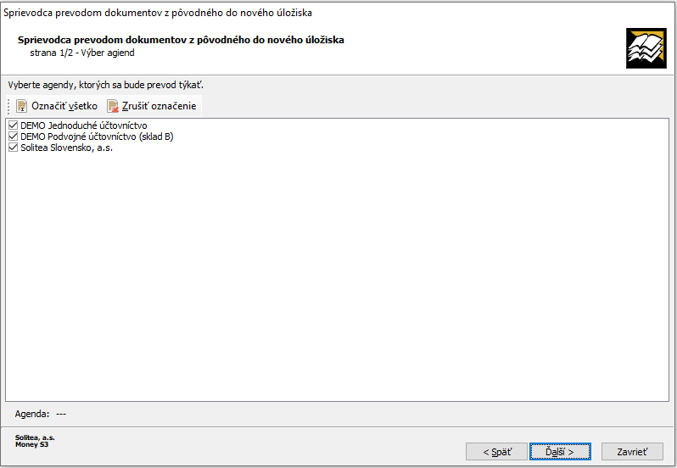Click empty space in the agenda list

(337, 276)
